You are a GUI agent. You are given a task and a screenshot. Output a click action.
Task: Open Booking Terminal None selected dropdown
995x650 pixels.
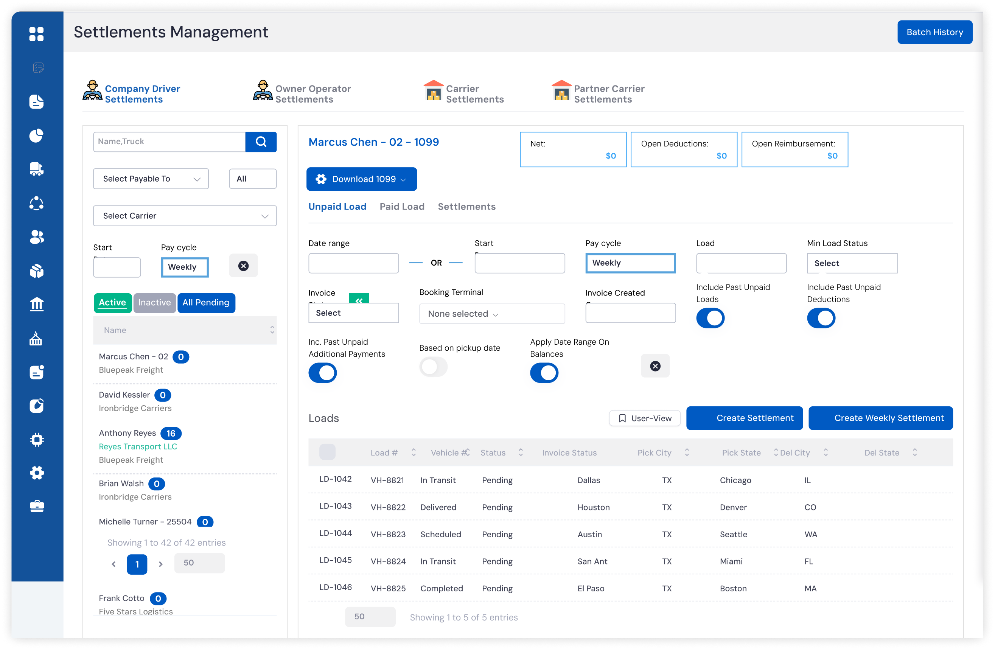click(x=492, y=314)
